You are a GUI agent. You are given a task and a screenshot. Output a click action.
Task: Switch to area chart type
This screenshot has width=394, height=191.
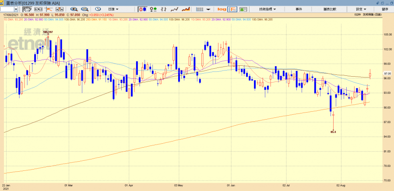(x=186, y=9)
